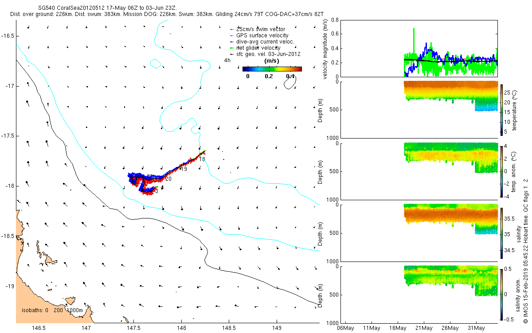Click the '-18.5' latitude tick label

point(8,236)
